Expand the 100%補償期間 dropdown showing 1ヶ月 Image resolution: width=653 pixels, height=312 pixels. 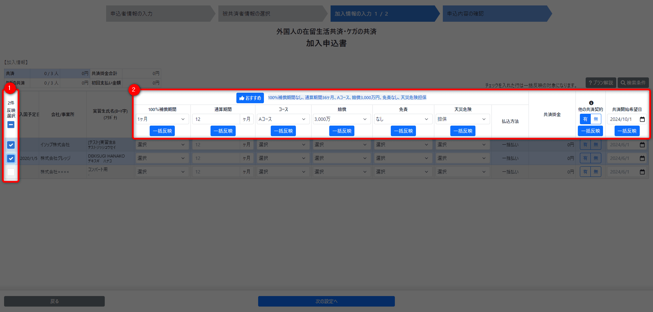[x=162, y=119]
